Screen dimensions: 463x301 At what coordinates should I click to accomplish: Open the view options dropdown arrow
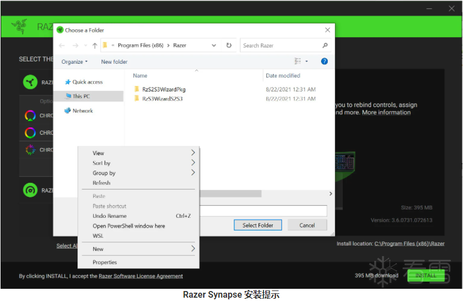coord(306,61)
